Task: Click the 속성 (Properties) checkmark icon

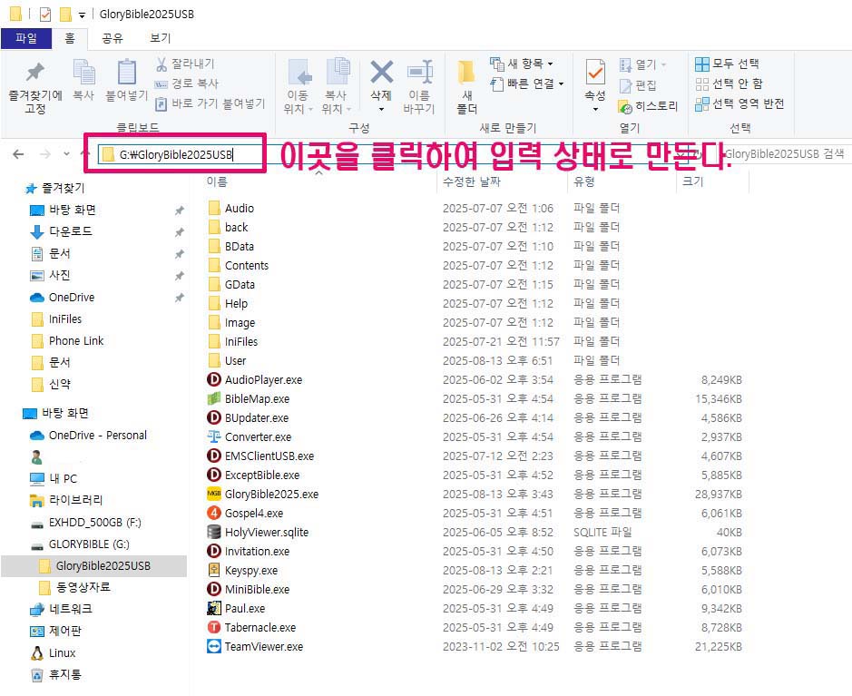Action: pyautogui.click(x=595, y=73)
